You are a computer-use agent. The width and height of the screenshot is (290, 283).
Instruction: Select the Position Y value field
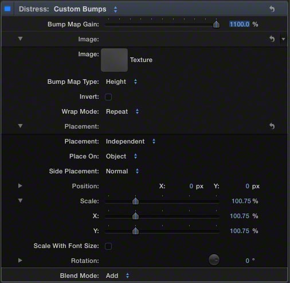point(248,186)
